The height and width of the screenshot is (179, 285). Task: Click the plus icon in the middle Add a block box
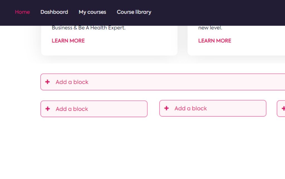166,108
